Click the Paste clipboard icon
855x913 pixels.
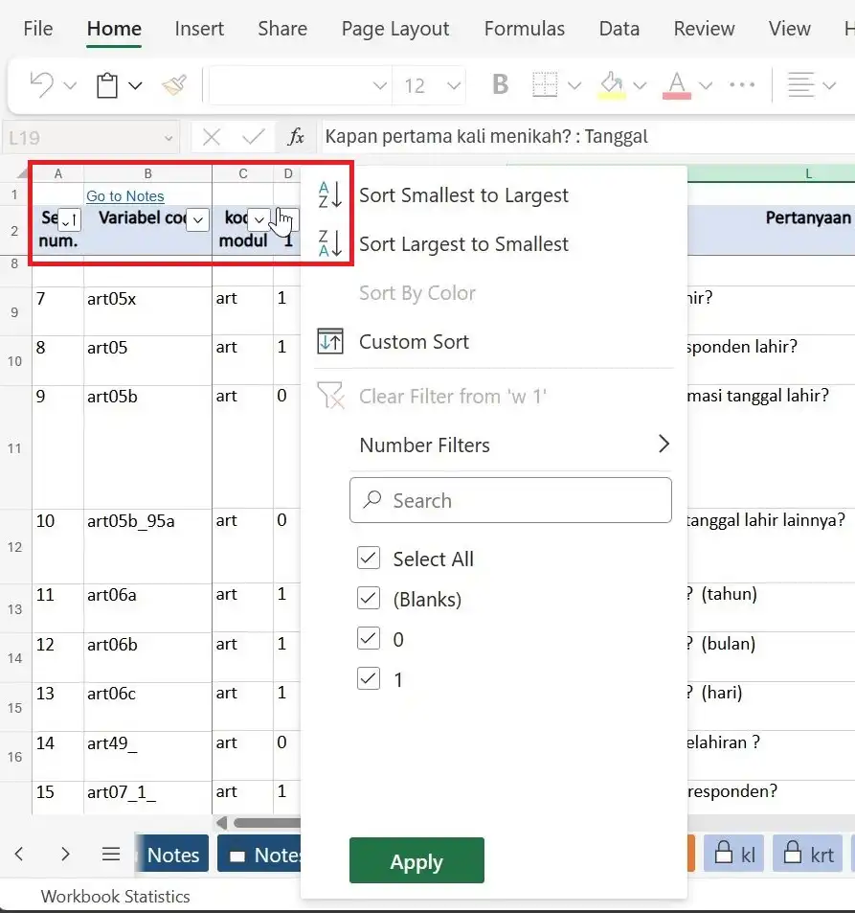107,85
